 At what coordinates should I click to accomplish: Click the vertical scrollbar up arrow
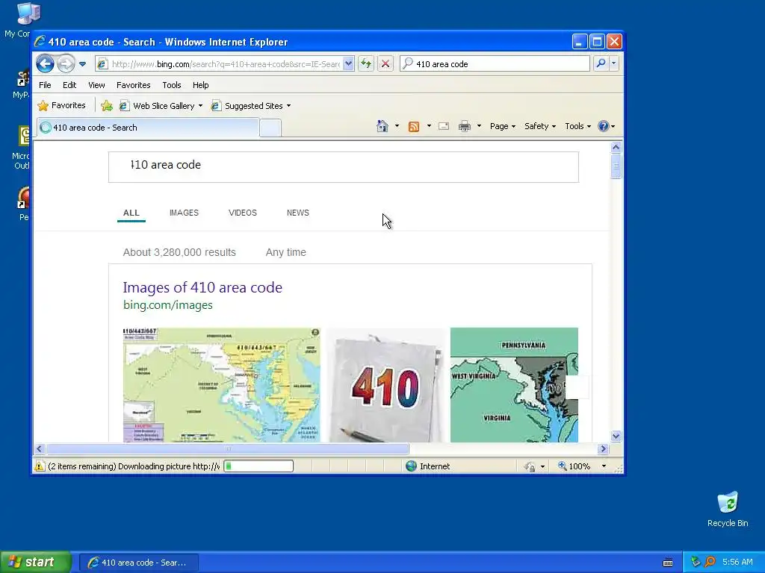coord(616,147)
